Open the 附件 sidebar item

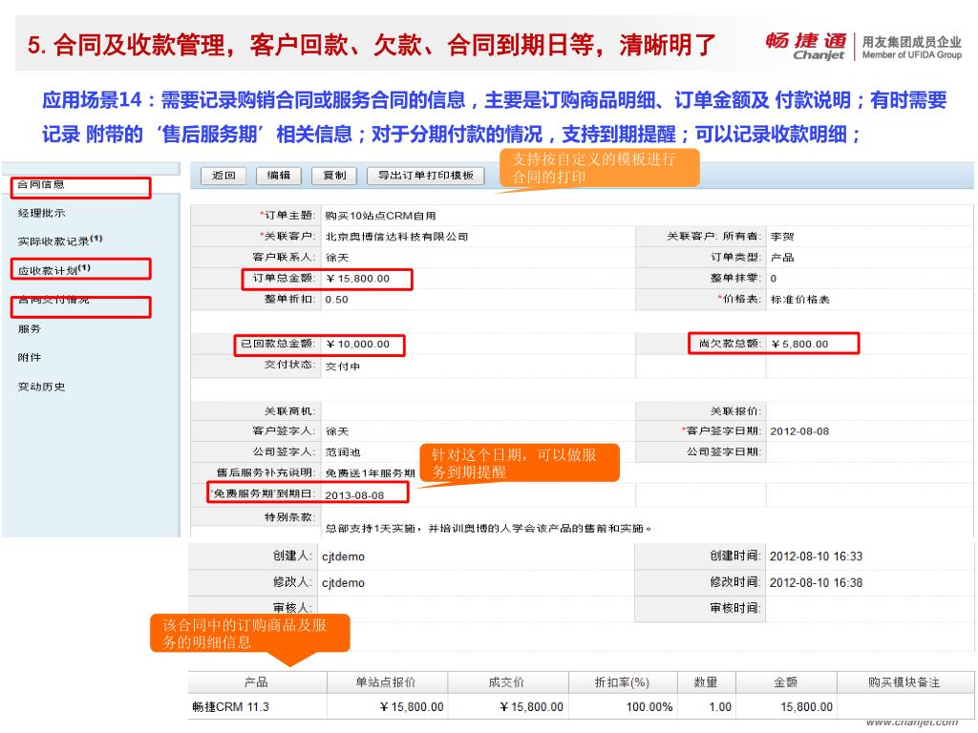point(30,358)
